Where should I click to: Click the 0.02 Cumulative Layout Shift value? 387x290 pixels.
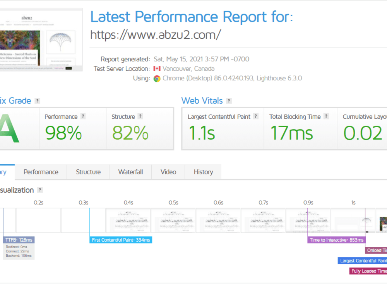(363, 133)
